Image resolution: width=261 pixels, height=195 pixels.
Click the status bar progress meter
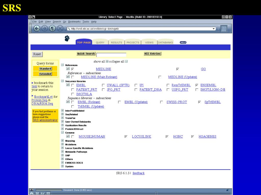click(x=49, y=190)
